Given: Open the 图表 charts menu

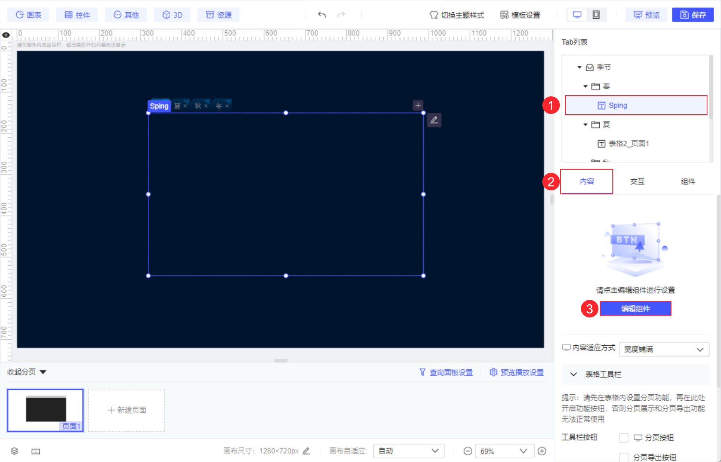Looking at the screenshot, I should (x=28, y=15).
